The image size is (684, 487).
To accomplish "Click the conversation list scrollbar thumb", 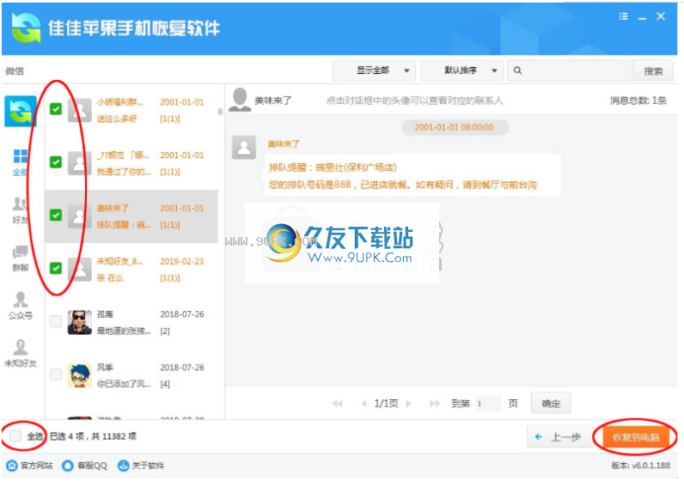I will coord(220,112).
